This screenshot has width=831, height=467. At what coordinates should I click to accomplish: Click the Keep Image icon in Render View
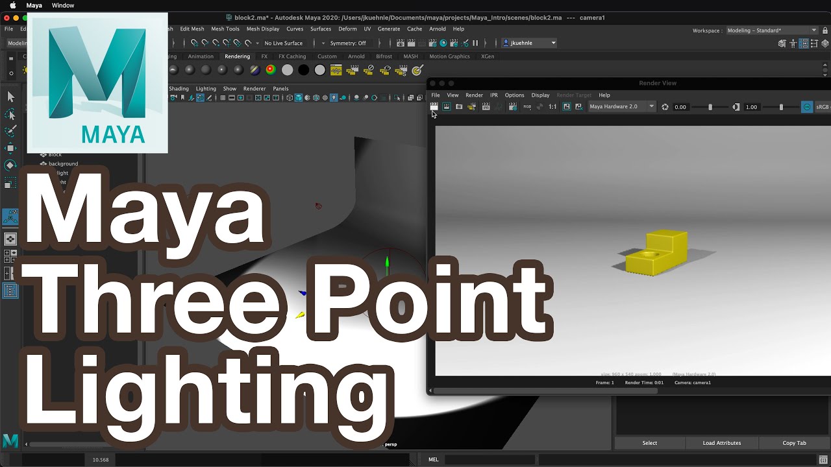pyautogui.click(x=566, y=106)
